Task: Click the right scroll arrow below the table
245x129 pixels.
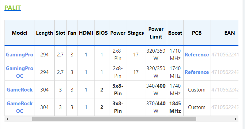Action: (x=236, y=119)
